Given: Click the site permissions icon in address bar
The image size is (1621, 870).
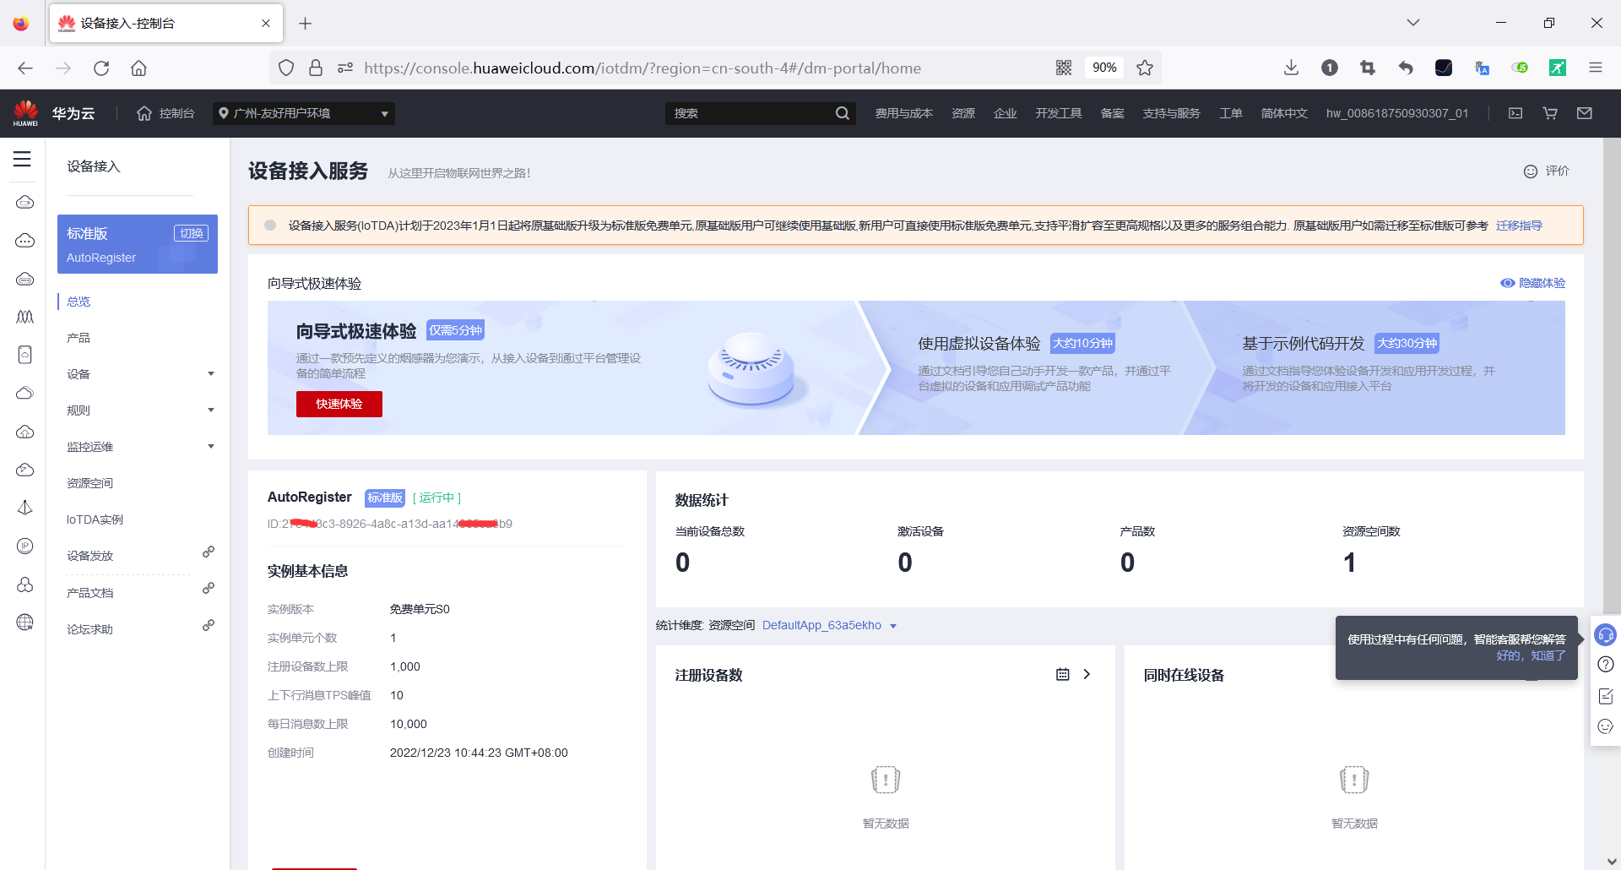Looking at the screenshot, I should [x=345, y=68].
